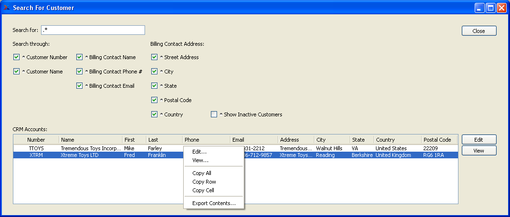Click Copy All in the context menu
This screenshot has height=217, width=510.
202,173
